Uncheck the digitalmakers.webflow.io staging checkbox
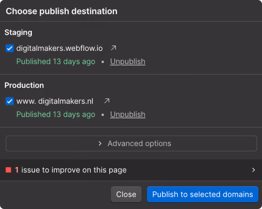This screenshot has height=209, width=262. [x=10, y=48]
